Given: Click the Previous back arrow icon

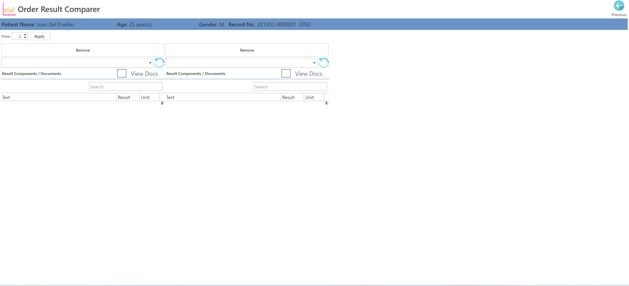Looking at the screenshot, I should (x=619, y=6).
